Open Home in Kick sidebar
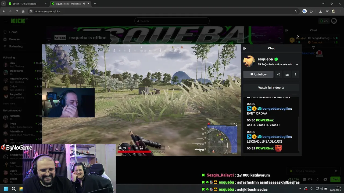 pos(10,32)
